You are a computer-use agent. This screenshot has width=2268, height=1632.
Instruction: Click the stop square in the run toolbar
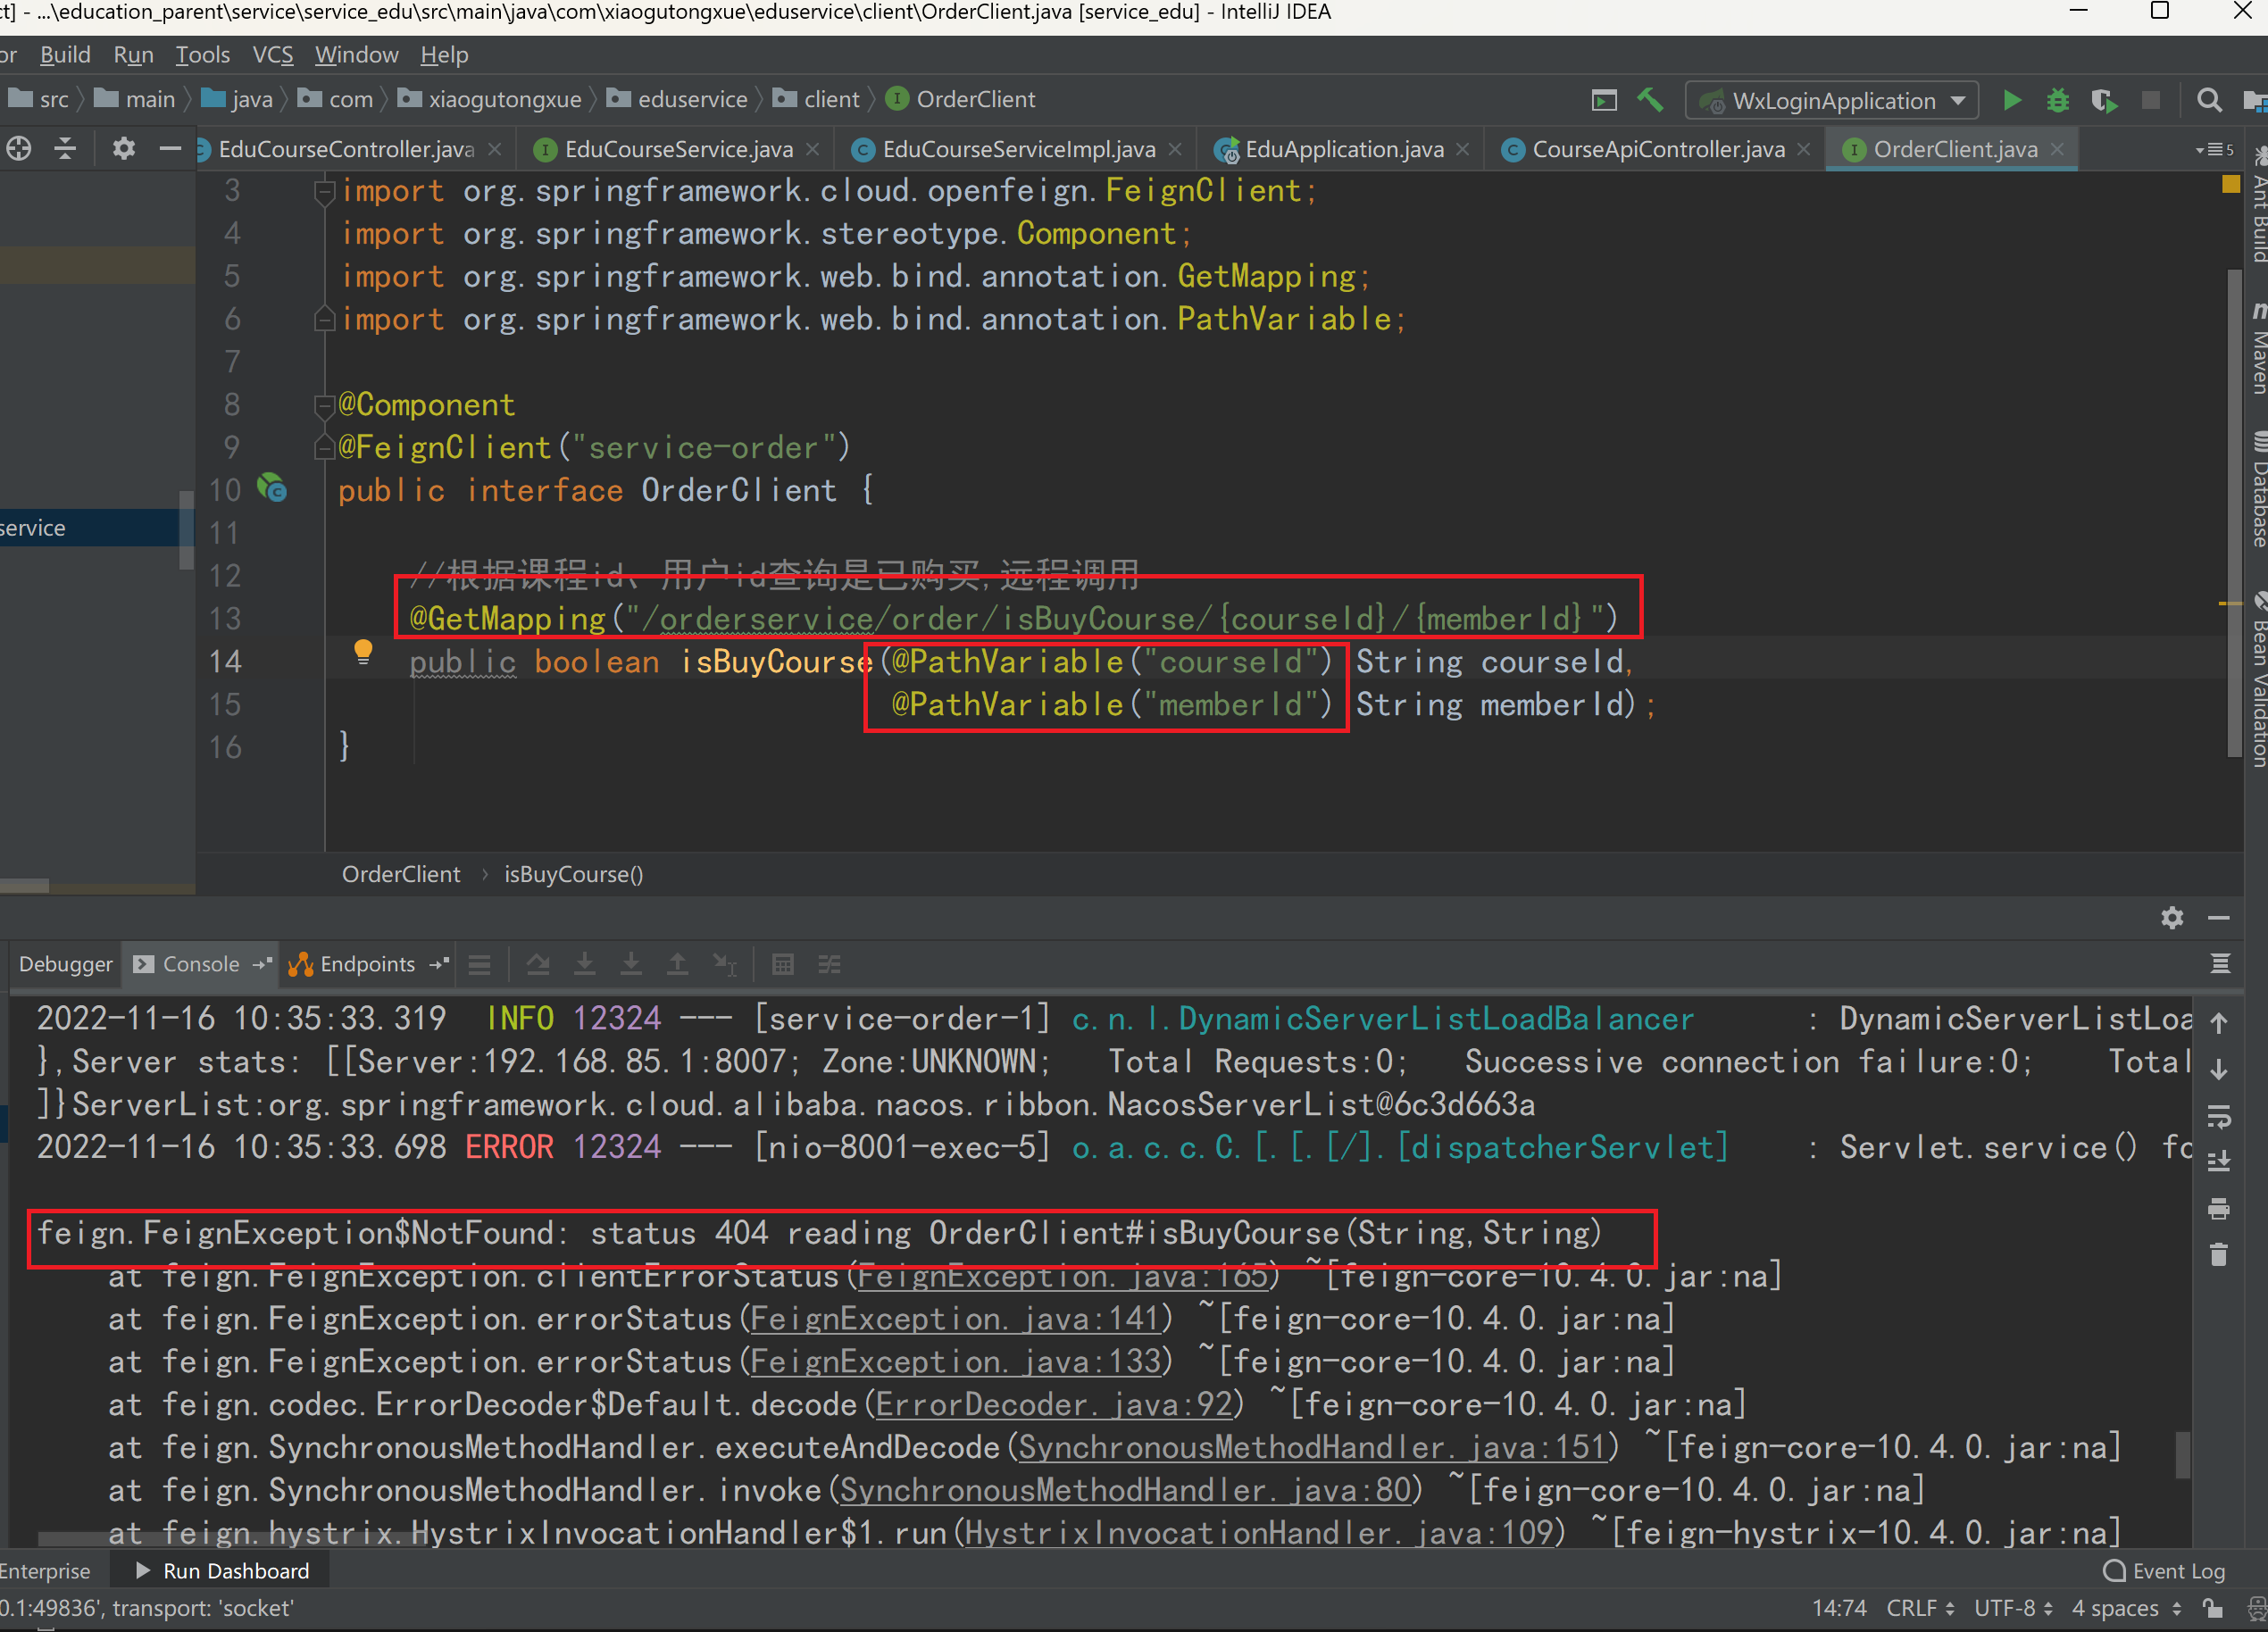pyautogui.click(x=2151, y=100)
